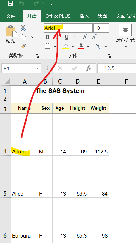Select the Format Painter brush
Screen dimensions: 136x243
pyautogui.click(x=23, y=46)
